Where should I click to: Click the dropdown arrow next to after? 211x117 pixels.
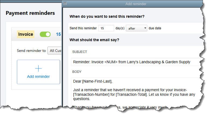coord(145,28)
